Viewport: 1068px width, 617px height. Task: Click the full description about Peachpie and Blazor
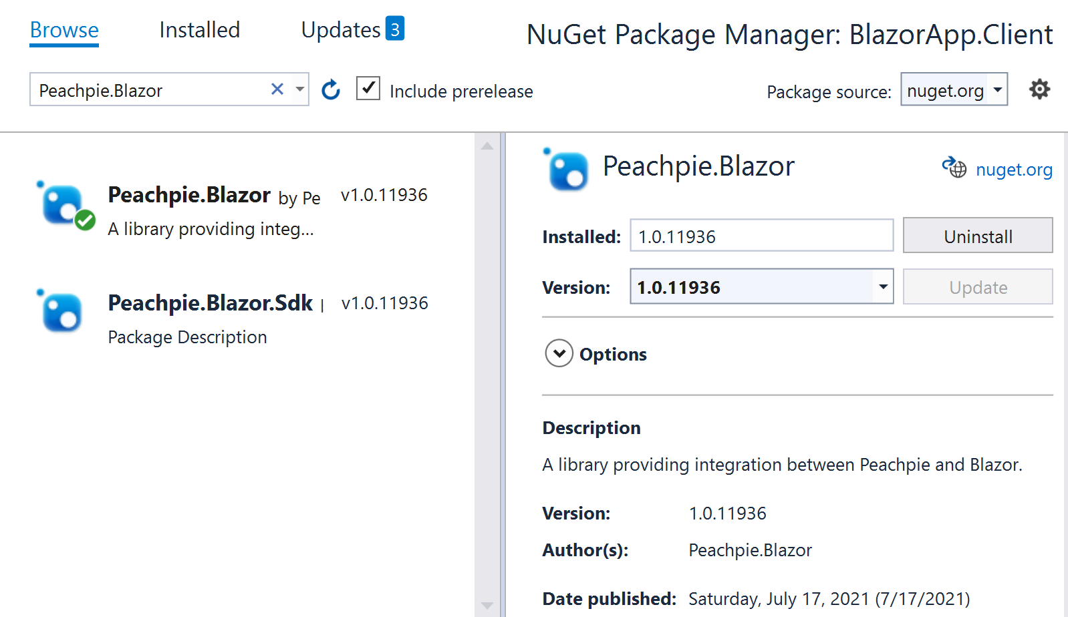click(782, 465)
